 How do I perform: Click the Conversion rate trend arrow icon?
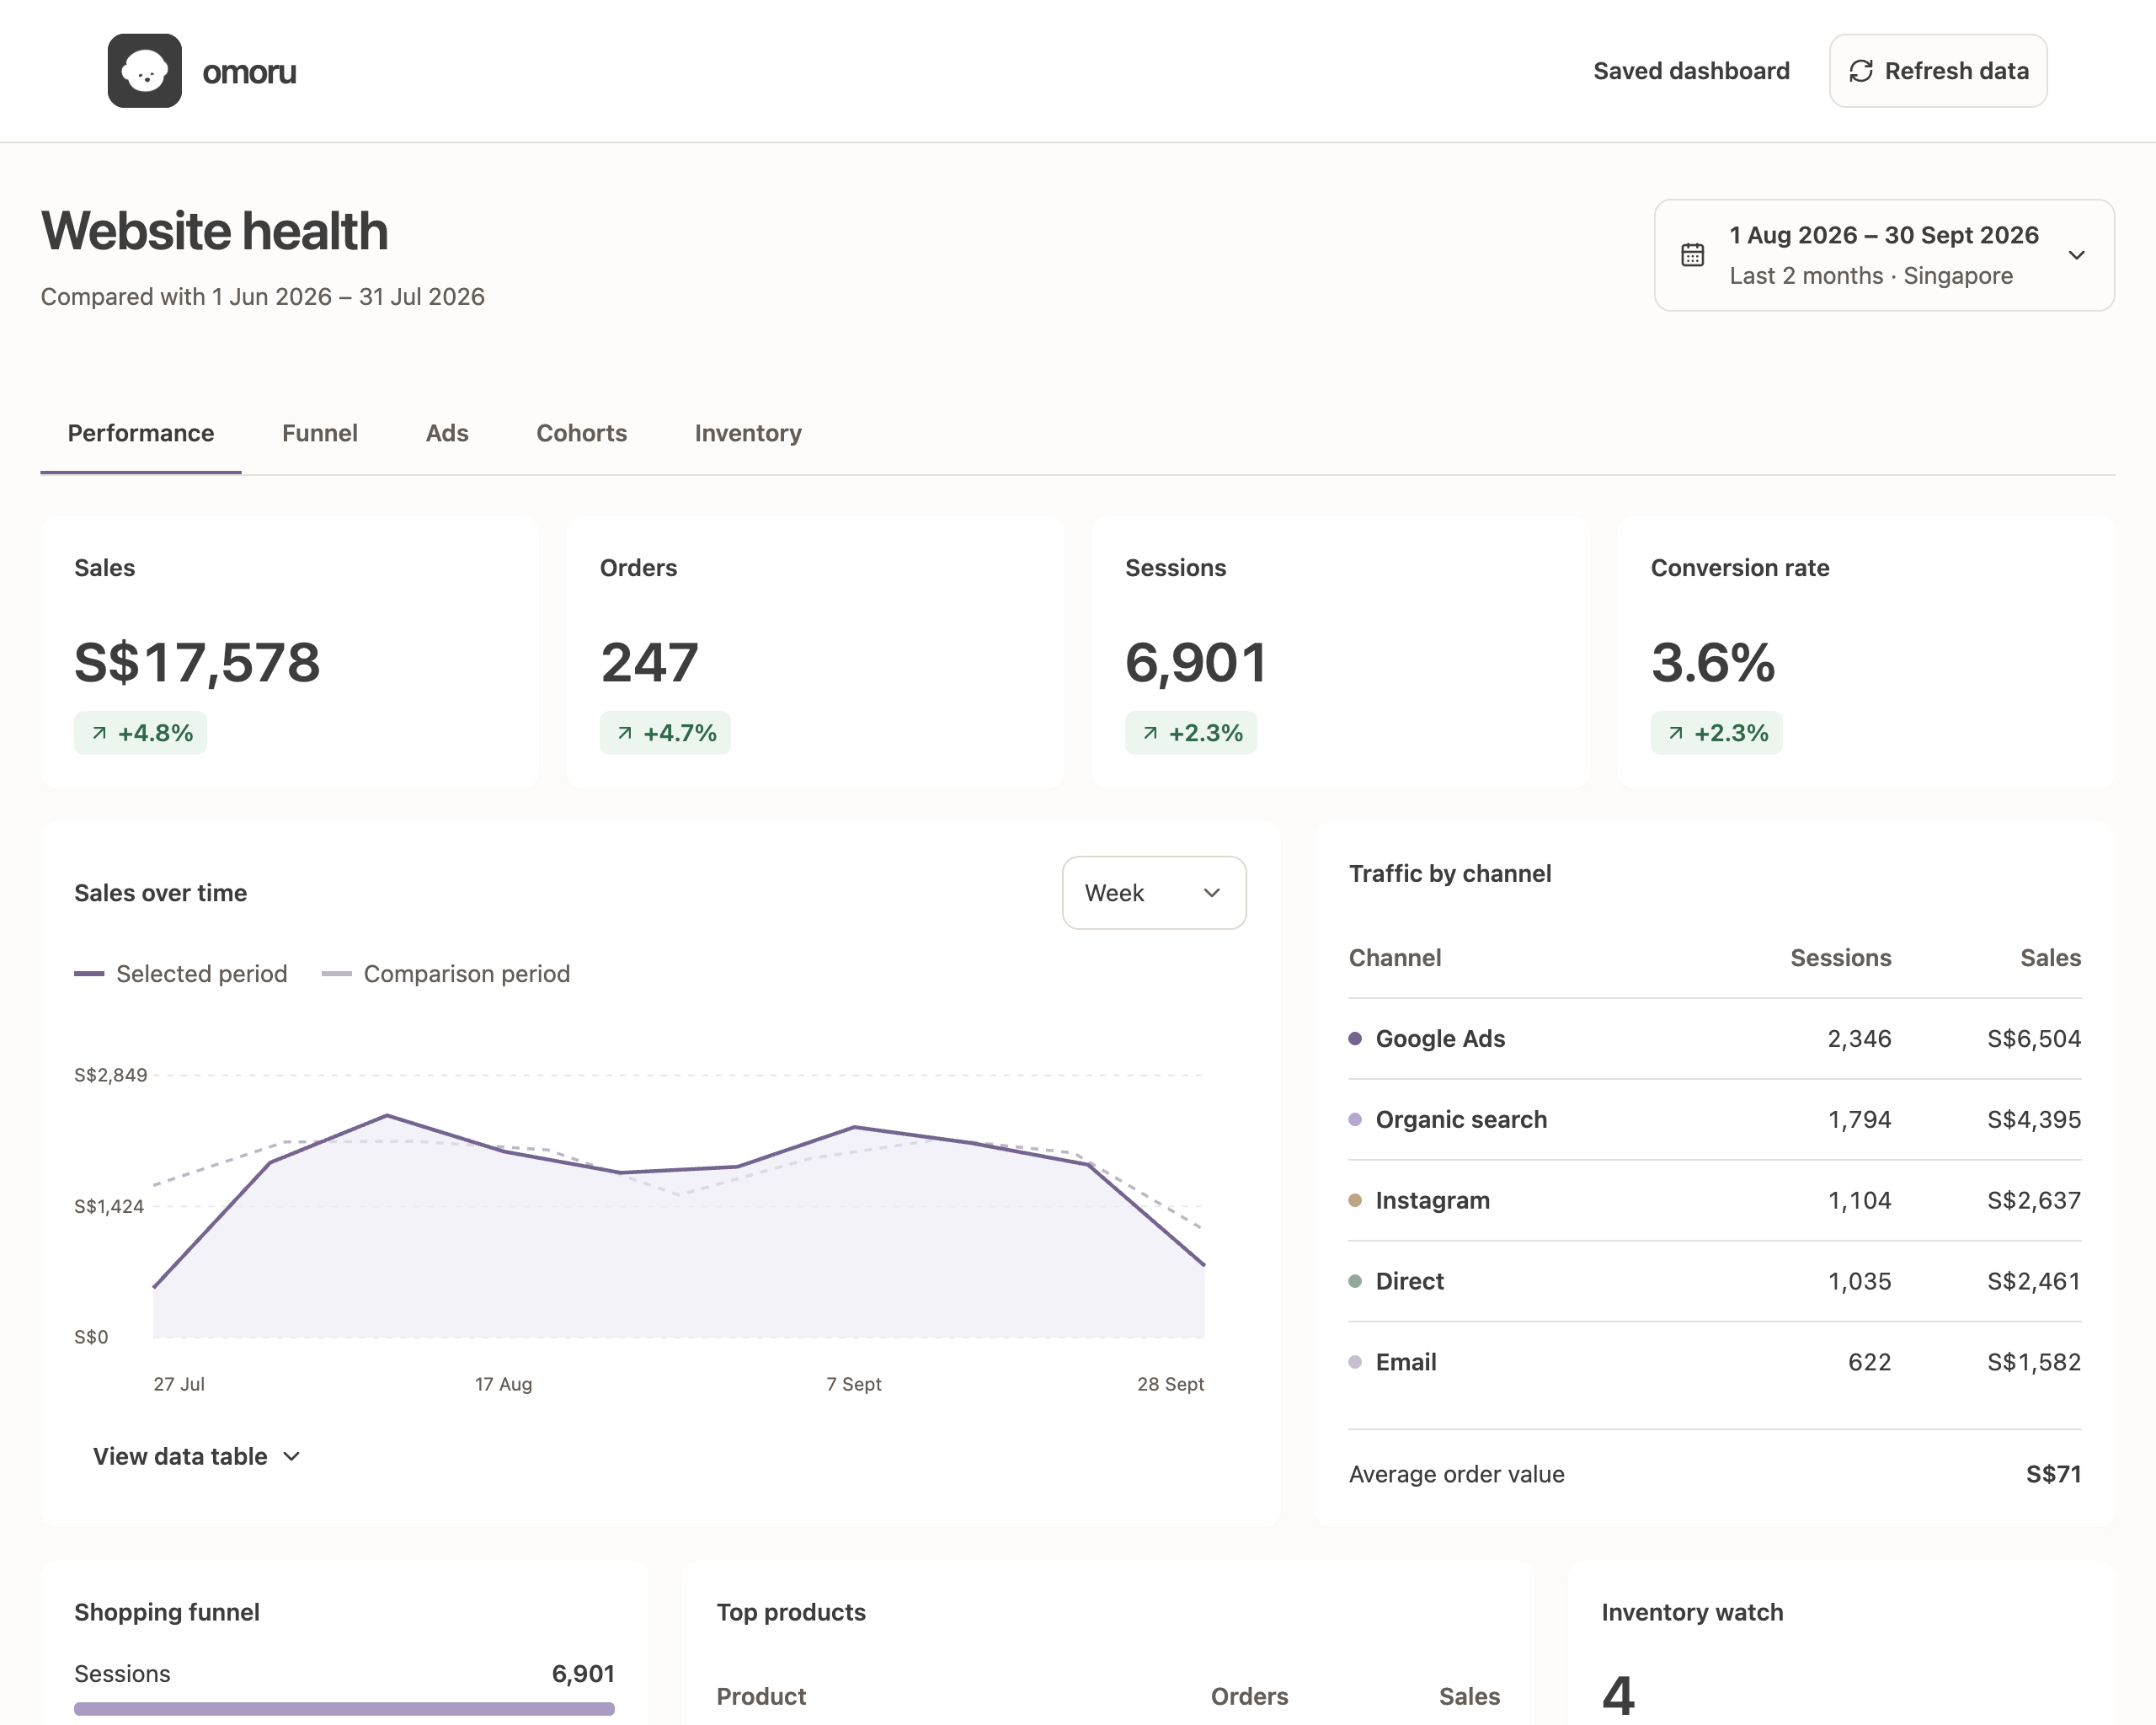point(1676,733)
